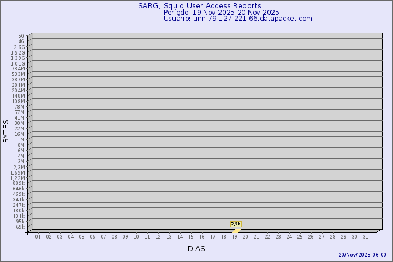The image size is (393, 262).
Task: Click day 15 on the x-axis
Action: [x=190, y=237]
